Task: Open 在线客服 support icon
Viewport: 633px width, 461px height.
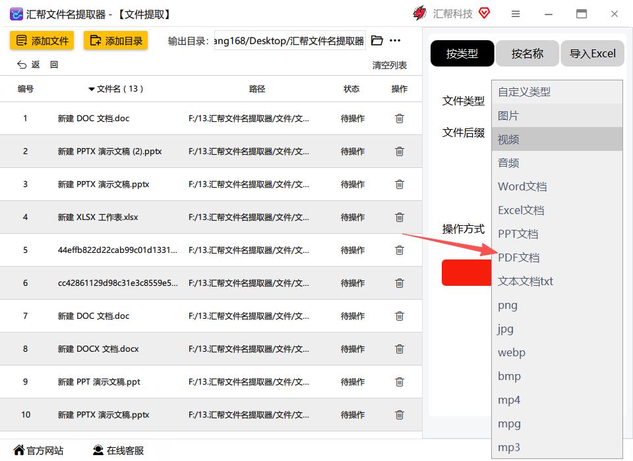Action: coord(98,450)
